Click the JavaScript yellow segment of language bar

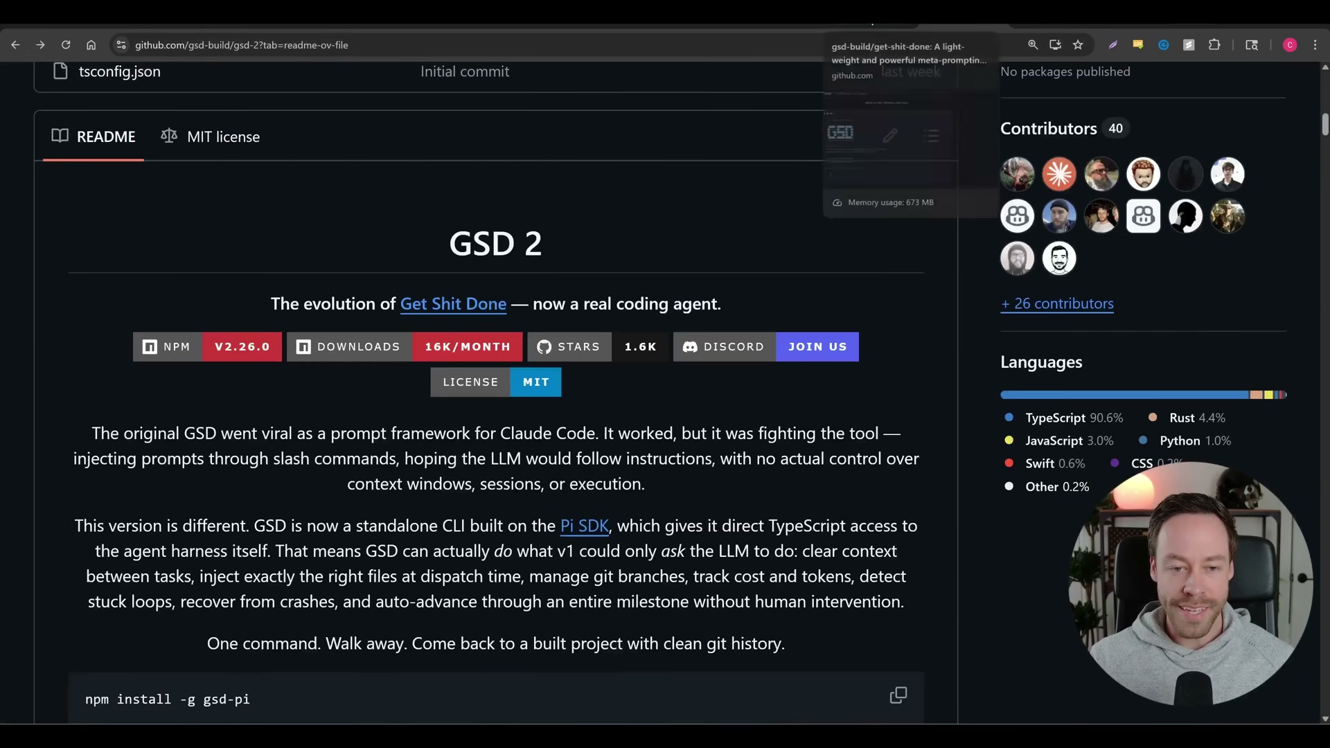1268,395
